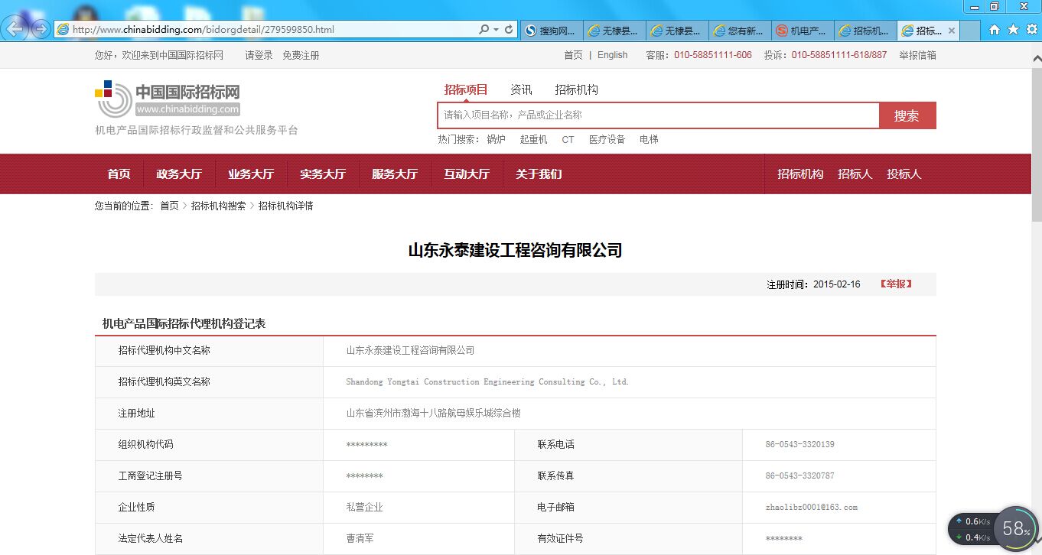Click hot search keyword 锅炉
1042x555 pixels.
[x=496, y=139]
